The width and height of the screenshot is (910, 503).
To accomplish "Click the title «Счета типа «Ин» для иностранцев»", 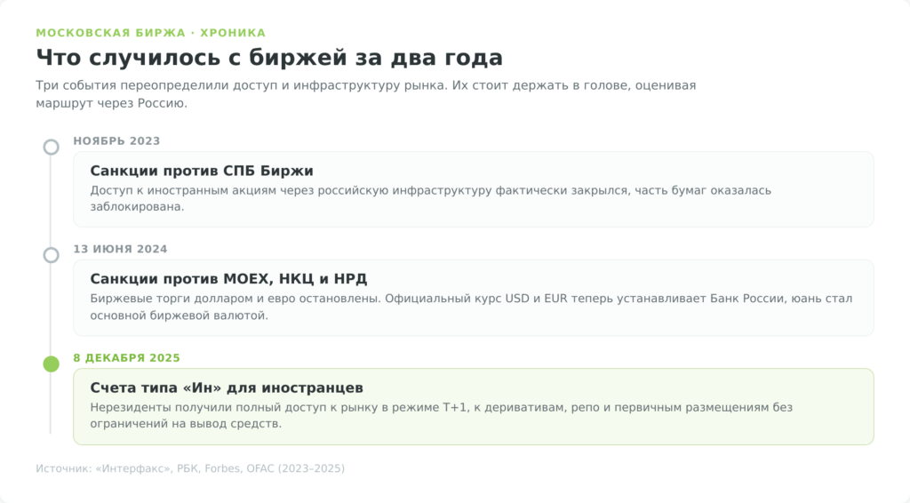I will (x=227, y=387).
